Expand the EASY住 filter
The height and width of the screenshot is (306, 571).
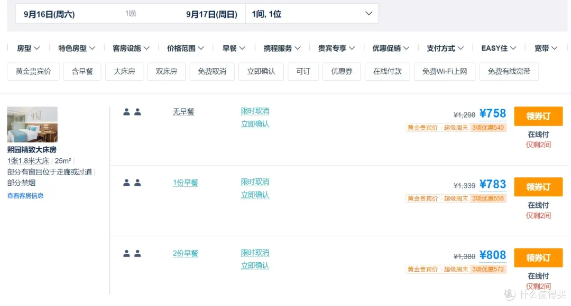[499, 48]
